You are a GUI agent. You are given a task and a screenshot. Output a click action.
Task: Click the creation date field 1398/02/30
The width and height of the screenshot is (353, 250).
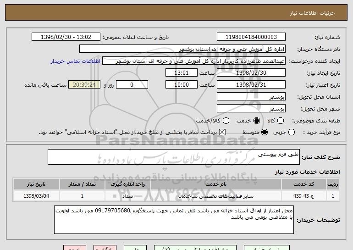click(x=251, y=73)
